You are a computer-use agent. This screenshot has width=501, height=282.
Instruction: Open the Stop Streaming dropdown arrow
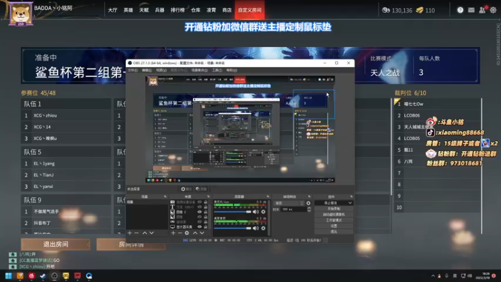pos(350,203)
